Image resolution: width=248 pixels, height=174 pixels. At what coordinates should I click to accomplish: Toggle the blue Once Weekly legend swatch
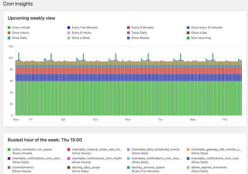point(129,38)
